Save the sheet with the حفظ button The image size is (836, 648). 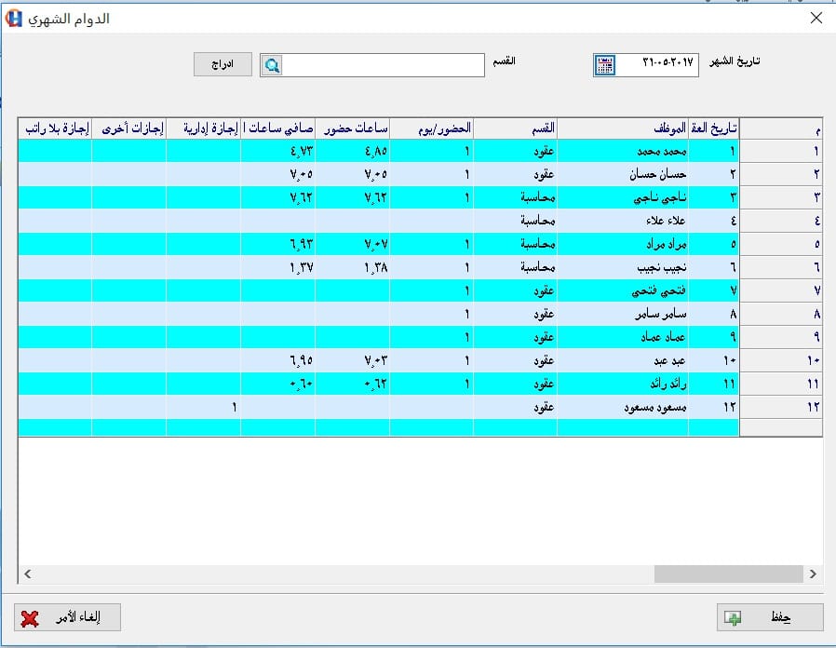pyautogui.click(x=770, y=617)
